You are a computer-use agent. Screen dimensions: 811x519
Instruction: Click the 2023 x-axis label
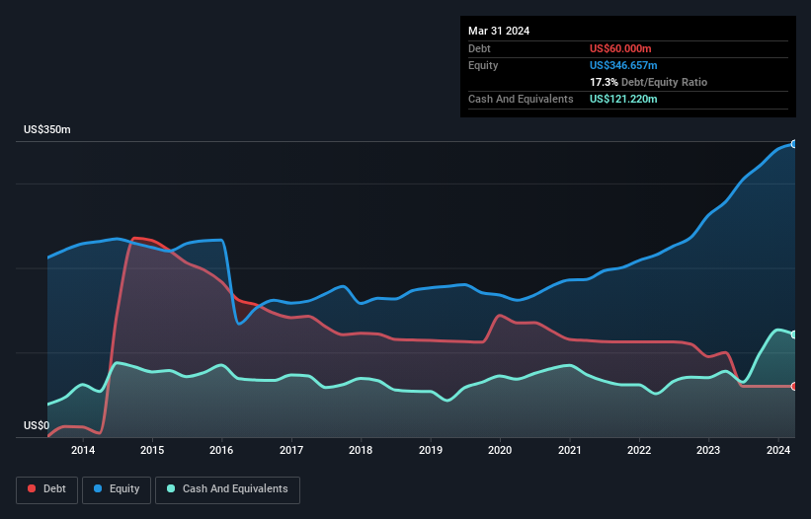[x=708, y=450]
